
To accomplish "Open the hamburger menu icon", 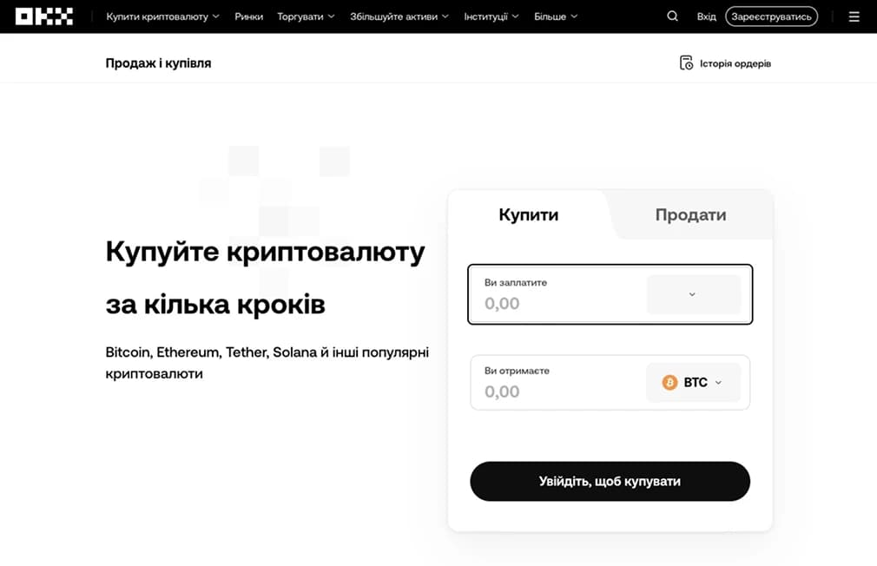I will [854, 16].
